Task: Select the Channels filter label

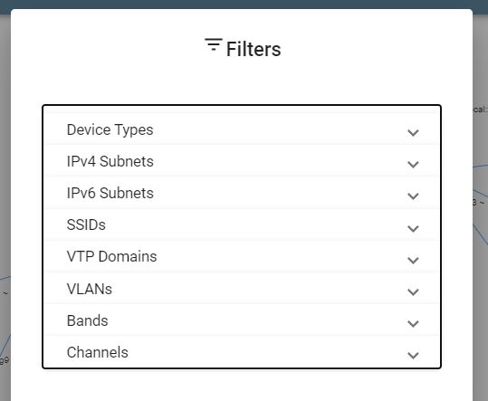Action: (x=98, y=352)
